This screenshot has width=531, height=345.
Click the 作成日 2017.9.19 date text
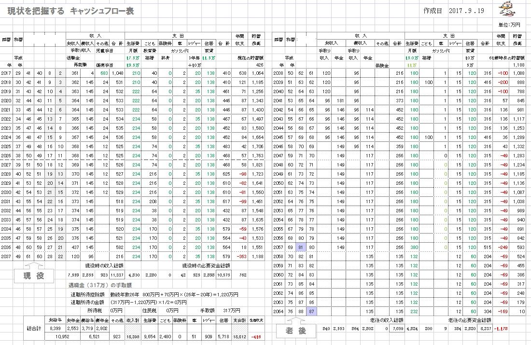click(453, 11)
